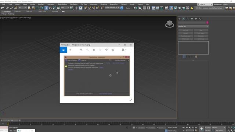Click the play animation button

[x=189, y=128]
